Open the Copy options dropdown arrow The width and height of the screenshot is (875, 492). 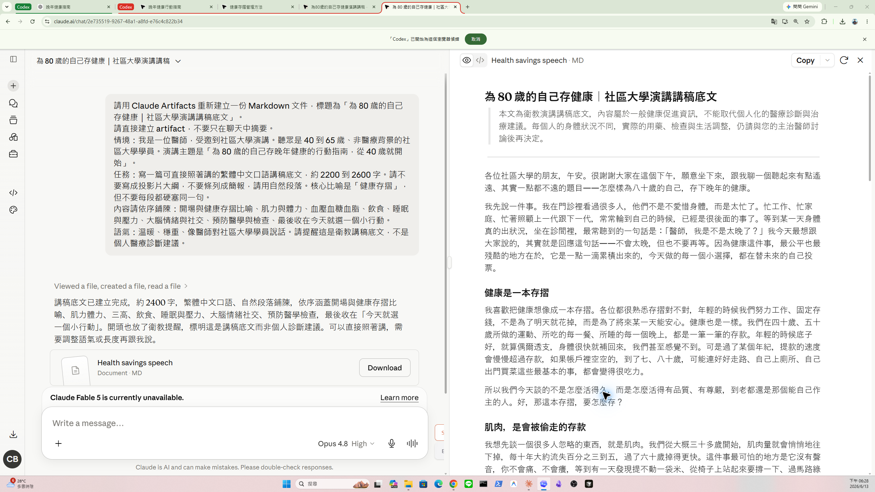click(x=827, y=60)
